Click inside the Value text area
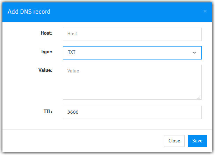 coord(132,82)
